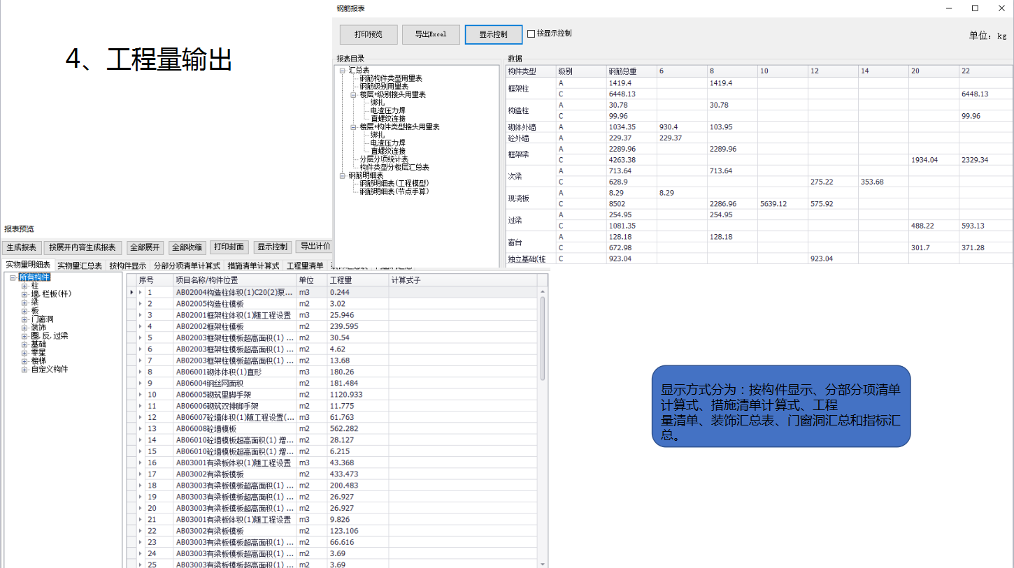This screenshot has height=568, width=1014.
Task: Click the 生成报表 button
Action: pos(21,247)
